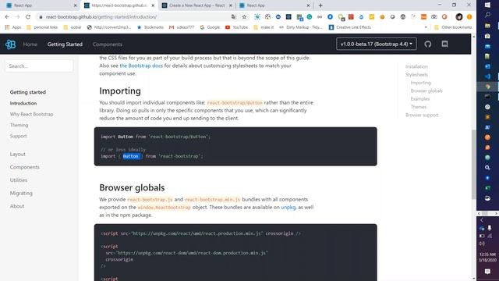Viewport: 499px width, 281px height.
Task: Click the translate page icon in the address bar
Action: 234,17
